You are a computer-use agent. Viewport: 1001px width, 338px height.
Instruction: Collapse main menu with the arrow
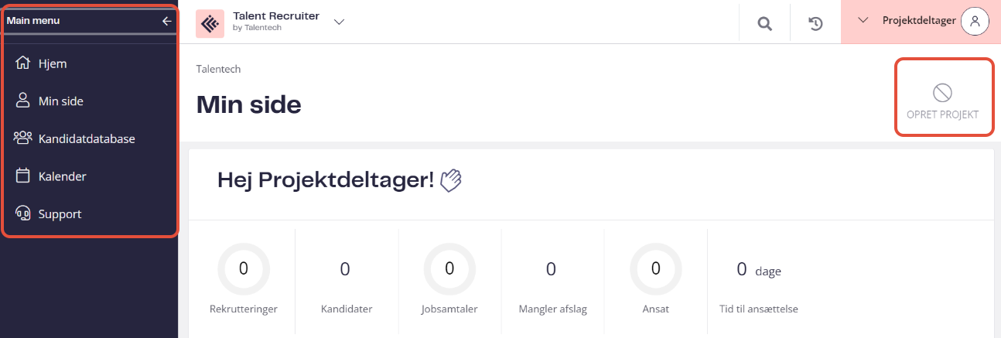(x=166, y=21)
